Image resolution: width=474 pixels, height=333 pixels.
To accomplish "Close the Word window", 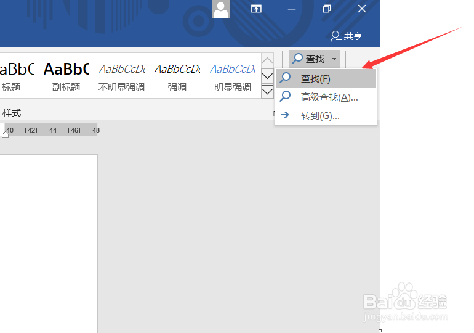I will (x=362, y=9).
